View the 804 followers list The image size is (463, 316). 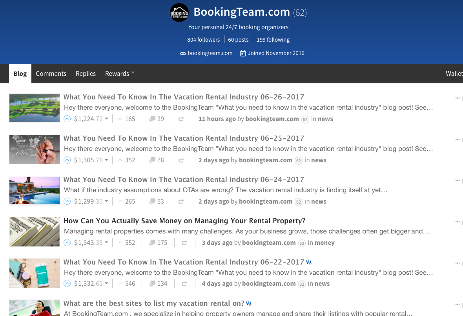click(204, 40)
